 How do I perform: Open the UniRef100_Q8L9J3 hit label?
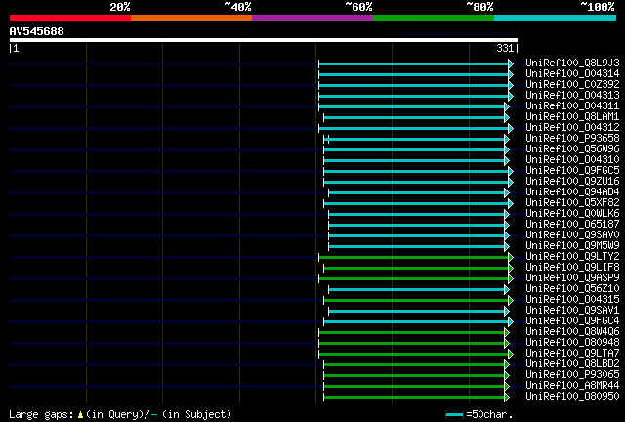[x=572, y=63]
